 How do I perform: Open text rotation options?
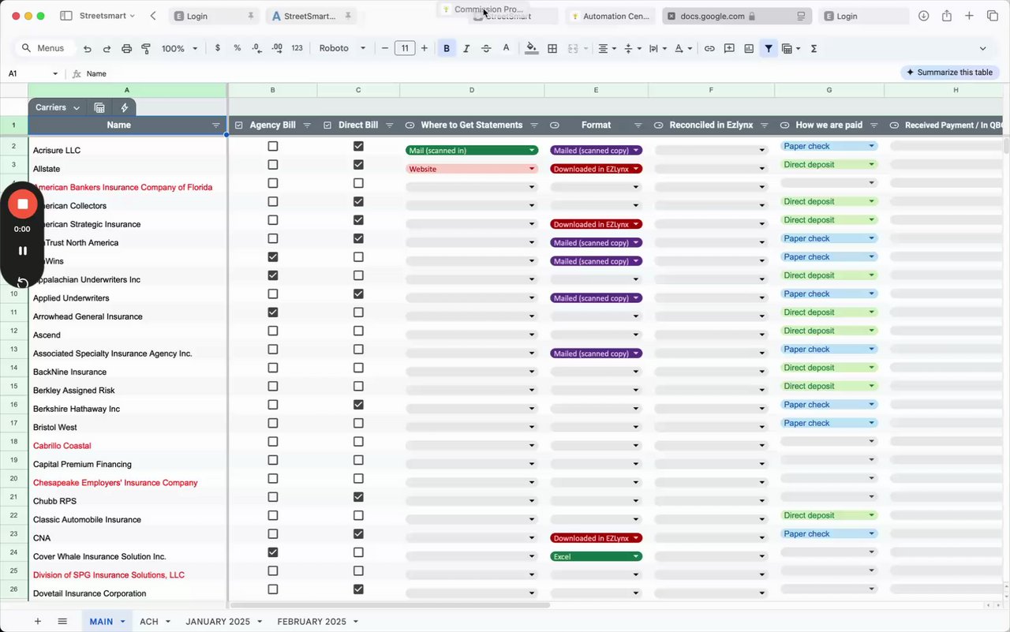[x=683, y=49]
